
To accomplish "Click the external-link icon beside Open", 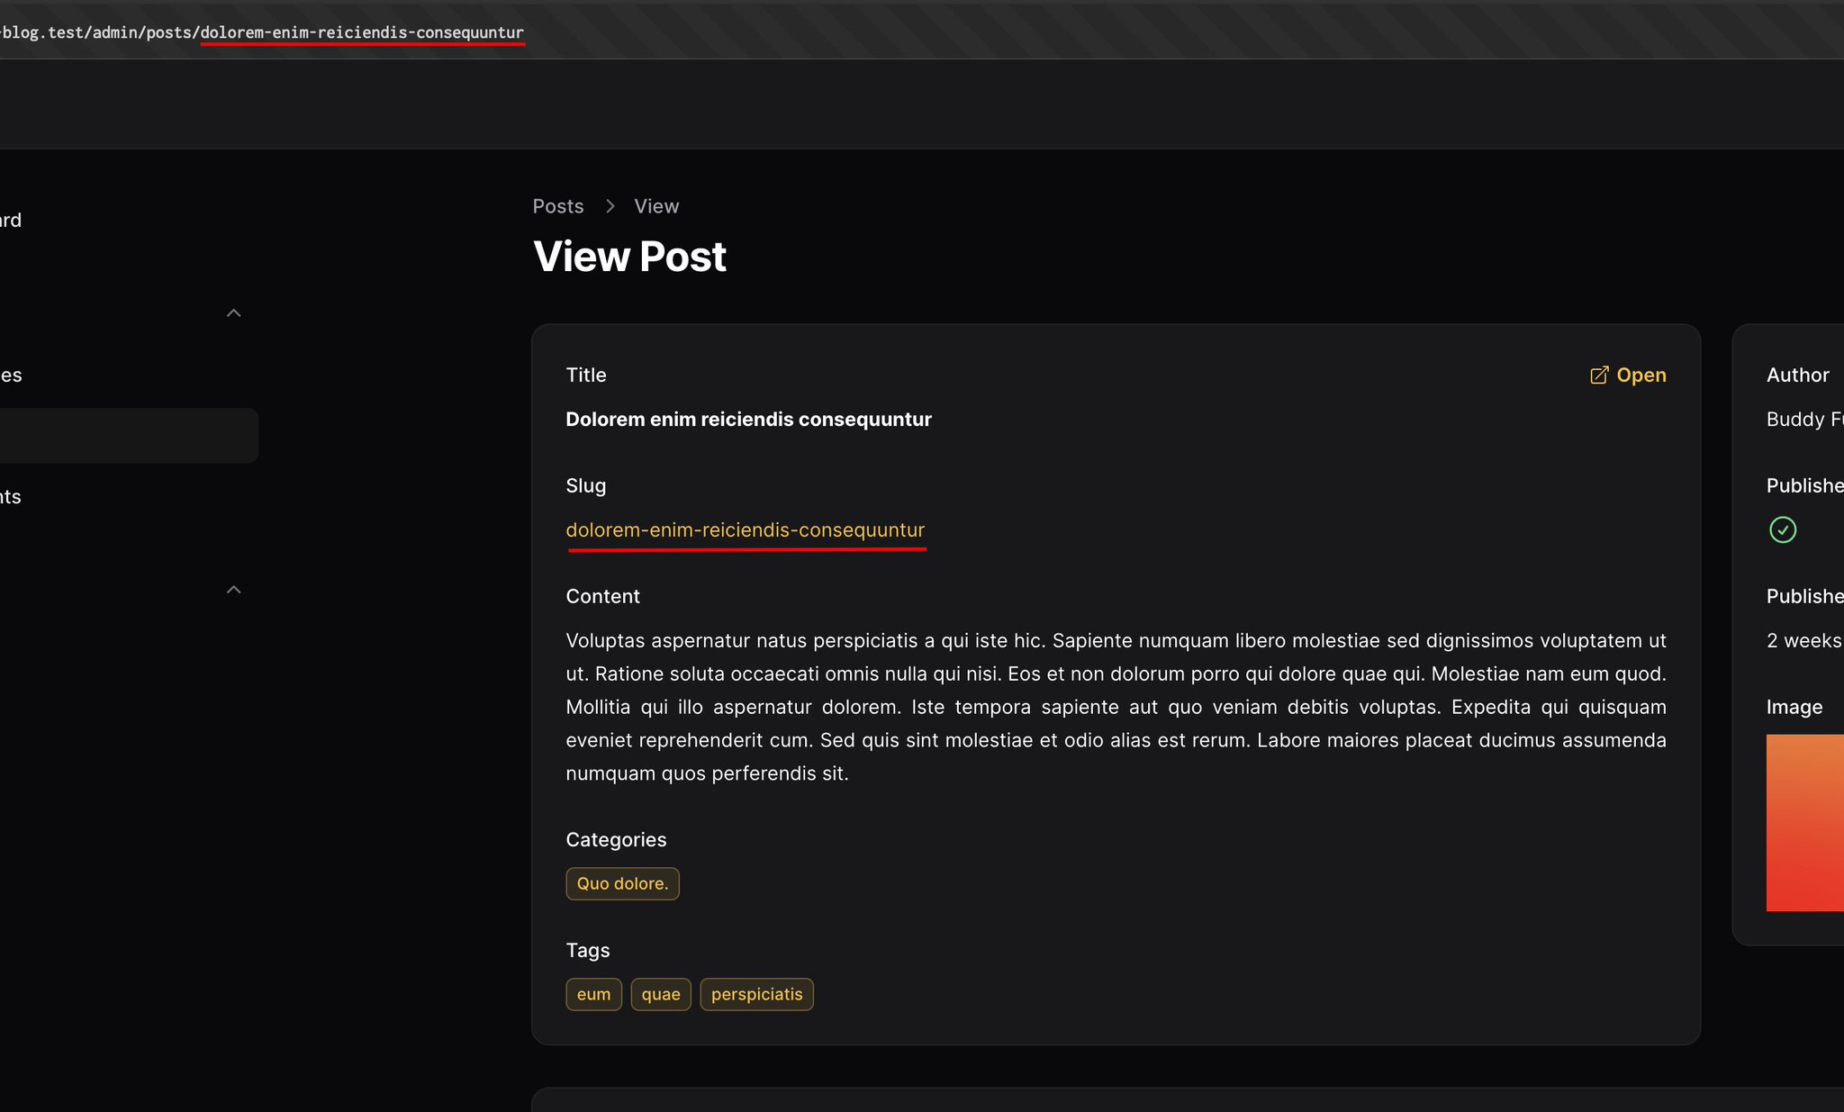I will [1599, 375].
